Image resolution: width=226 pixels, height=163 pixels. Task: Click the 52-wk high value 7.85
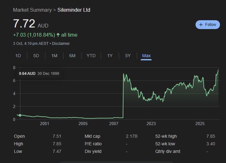[x=210, y=136]
